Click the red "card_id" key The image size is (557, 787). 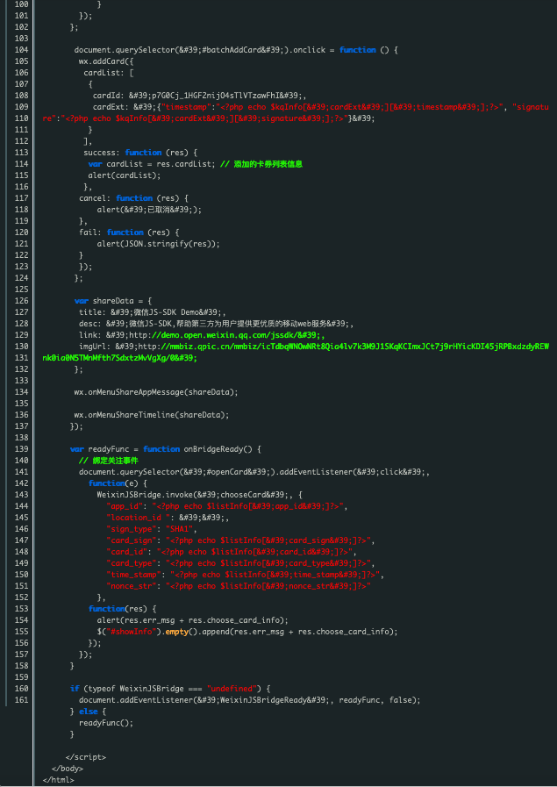point(126,552)
